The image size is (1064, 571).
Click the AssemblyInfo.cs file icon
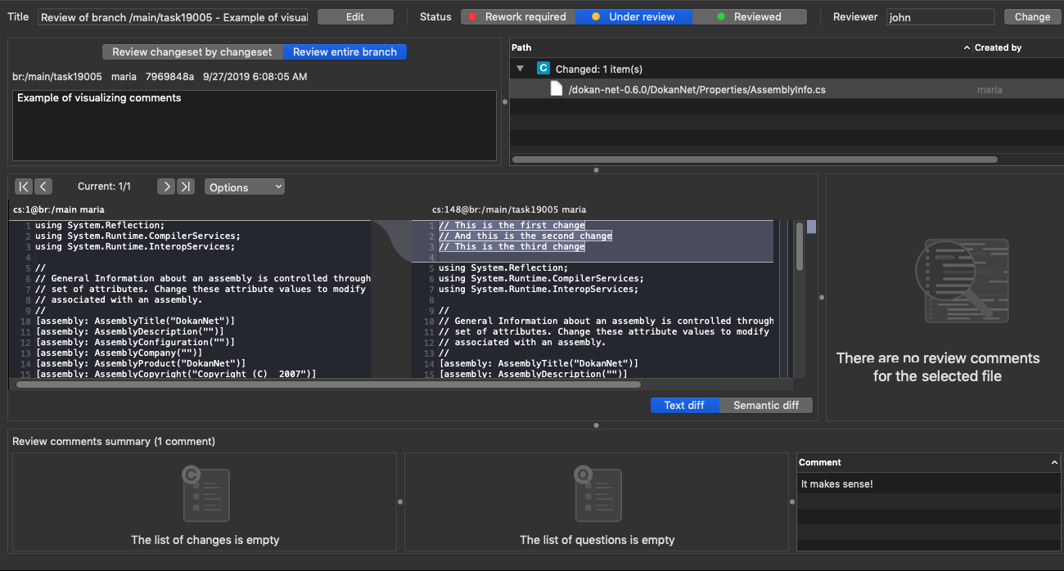(557, 89)
